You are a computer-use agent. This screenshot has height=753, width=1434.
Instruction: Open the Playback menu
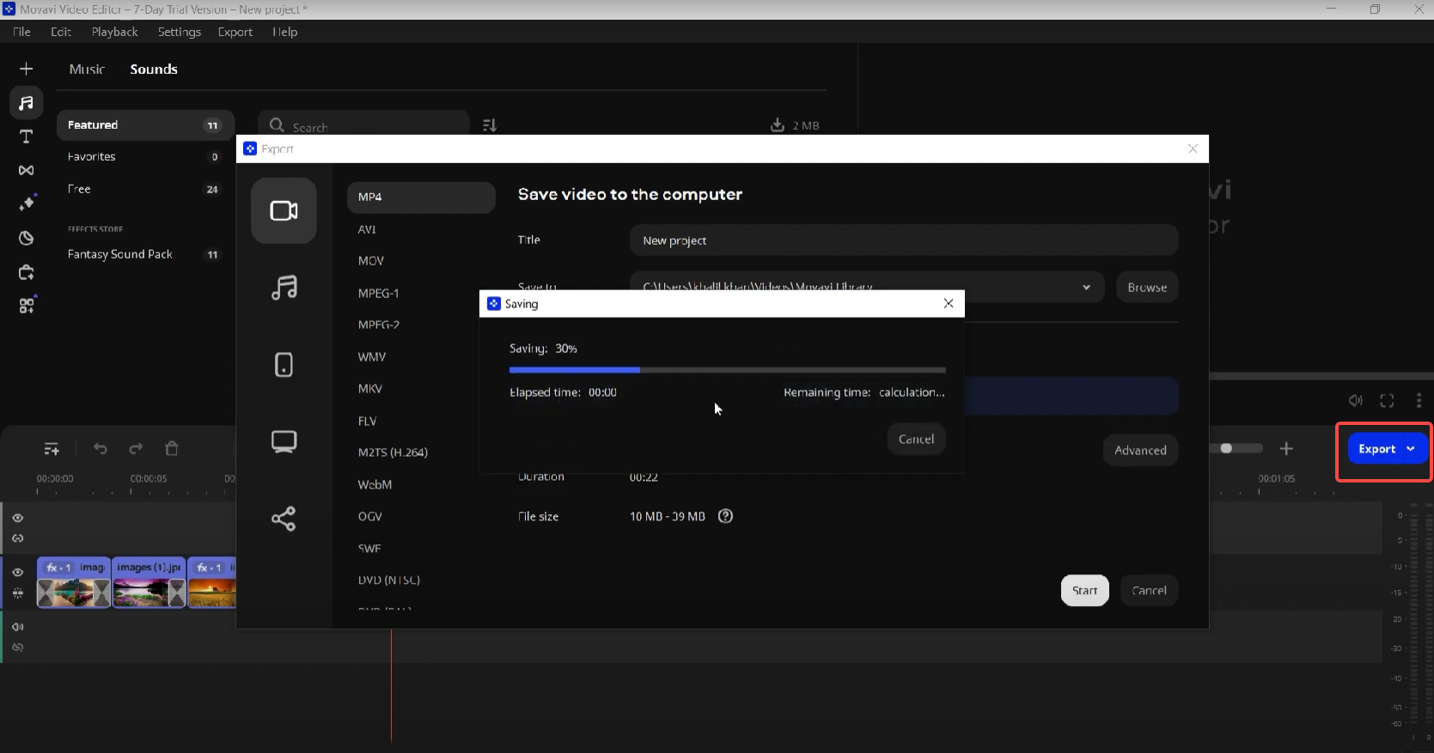point(115,32)
